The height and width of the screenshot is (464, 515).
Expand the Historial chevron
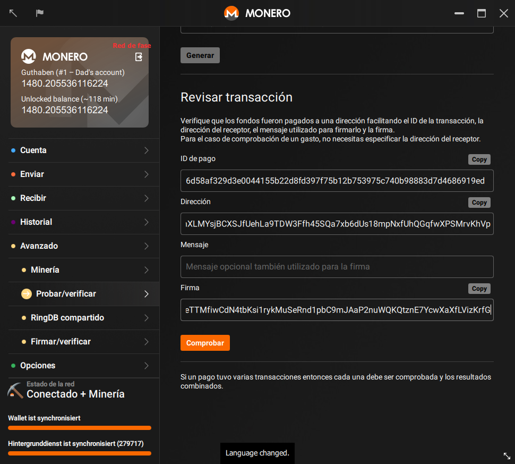[x=147, y=222]
